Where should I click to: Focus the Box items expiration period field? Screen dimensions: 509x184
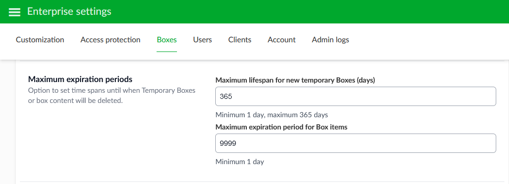(x=356, y=143)
